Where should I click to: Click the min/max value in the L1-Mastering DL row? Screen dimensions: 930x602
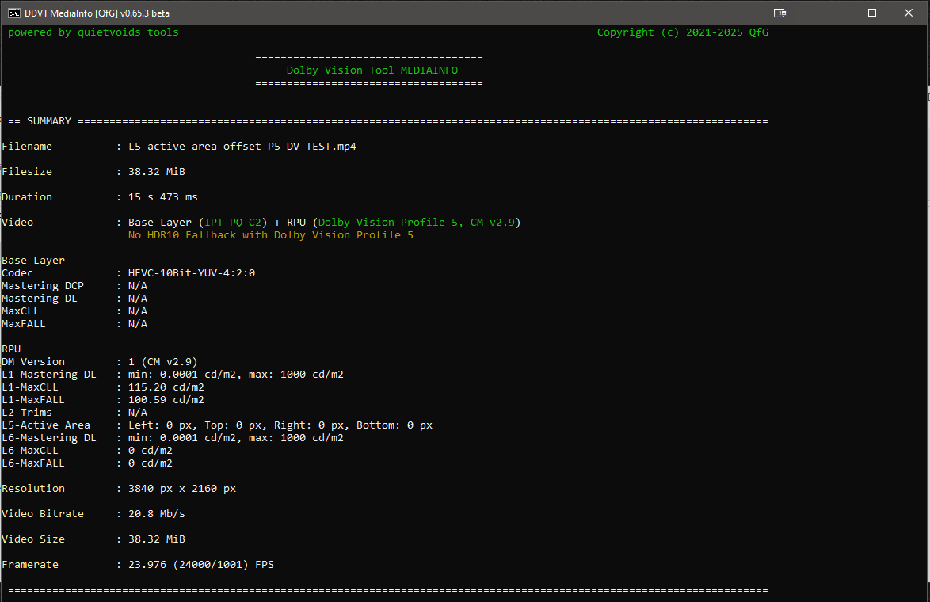tap(236, 375)
